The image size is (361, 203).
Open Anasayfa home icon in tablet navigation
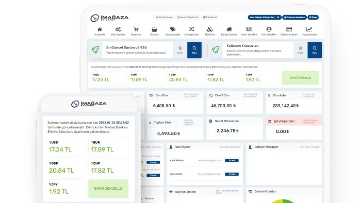tap(100, 29)
